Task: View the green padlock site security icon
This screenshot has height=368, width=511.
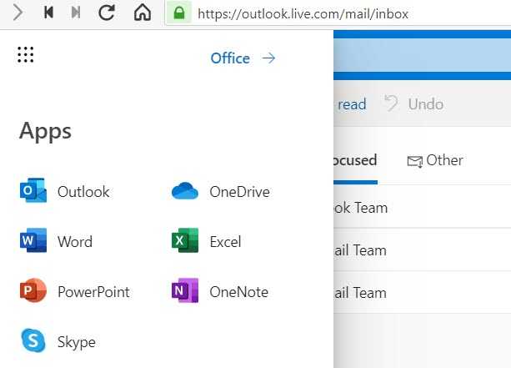Action: click(x=179, y=13)
